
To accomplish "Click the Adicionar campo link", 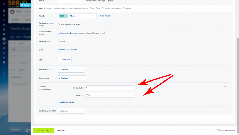I will (x=67, y=102).
